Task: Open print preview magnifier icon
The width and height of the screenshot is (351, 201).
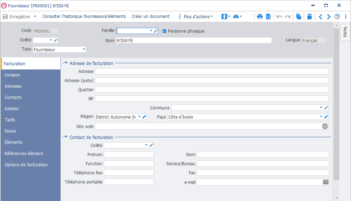Action: (x=268, y=16)
